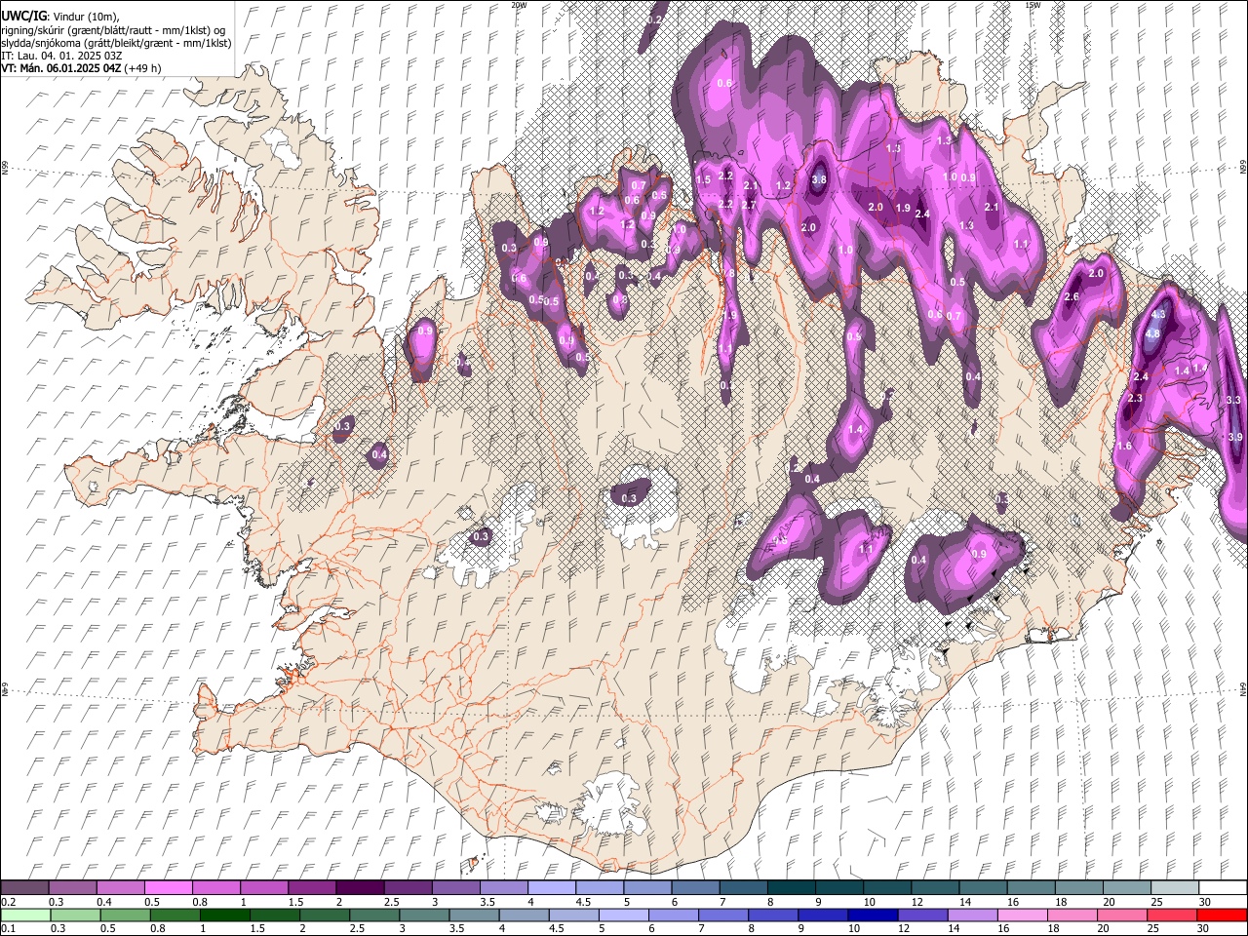
Task: Click the '4.5' label in the rain scale
Action: pyautogui.click(x=557, y=928)
